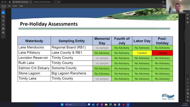Screen dimensions: 190x107
Task: Click the Salmon Crk Estuary cell
Action: tap(34, 68)
